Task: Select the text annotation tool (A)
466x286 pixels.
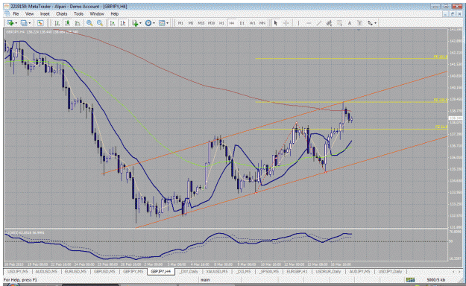Action: tap(350, 23)
